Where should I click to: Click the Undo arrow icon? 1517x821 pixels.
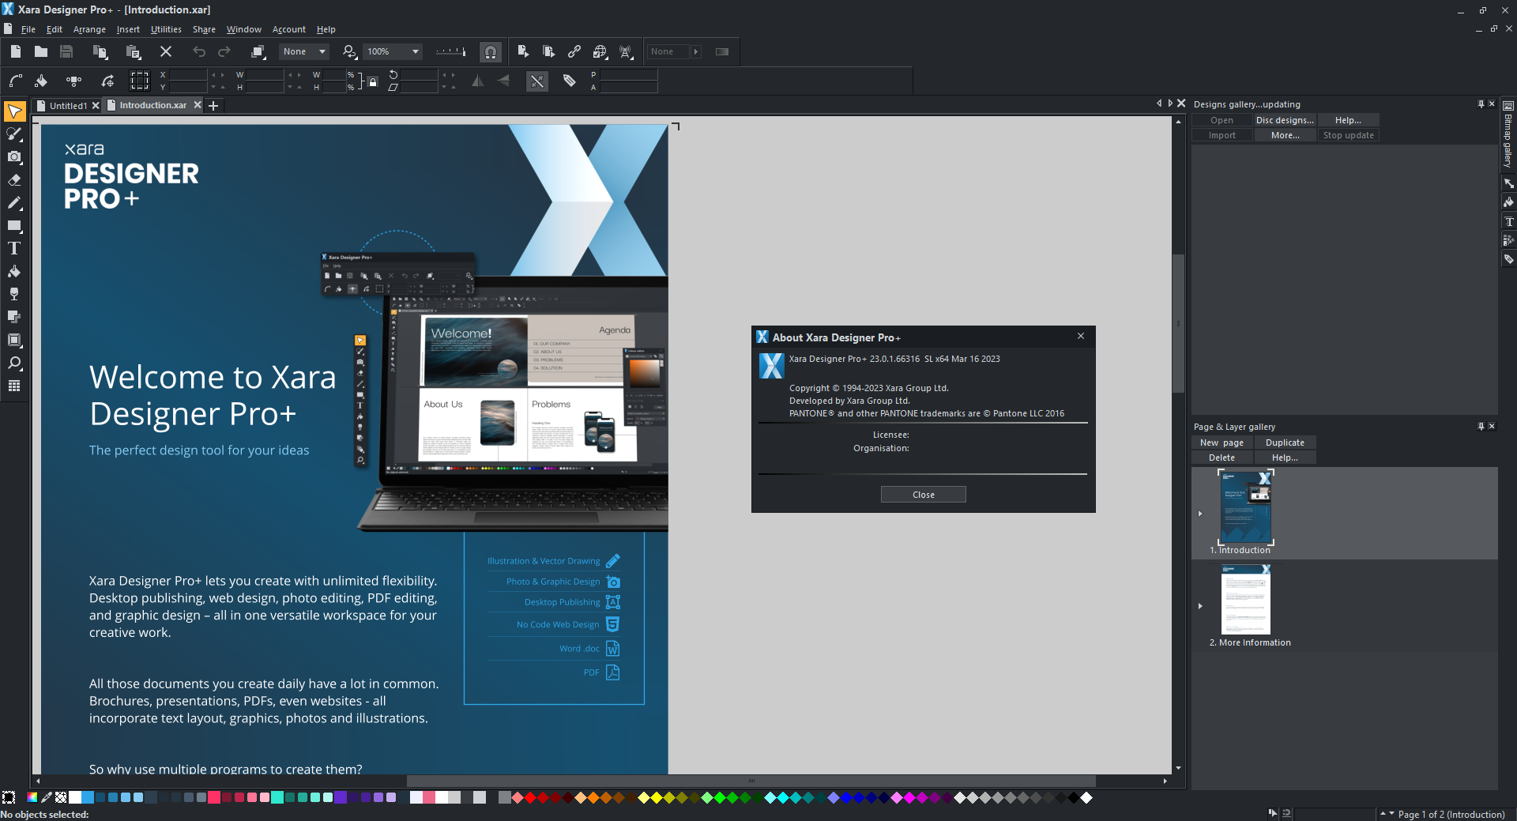point(199,51)
